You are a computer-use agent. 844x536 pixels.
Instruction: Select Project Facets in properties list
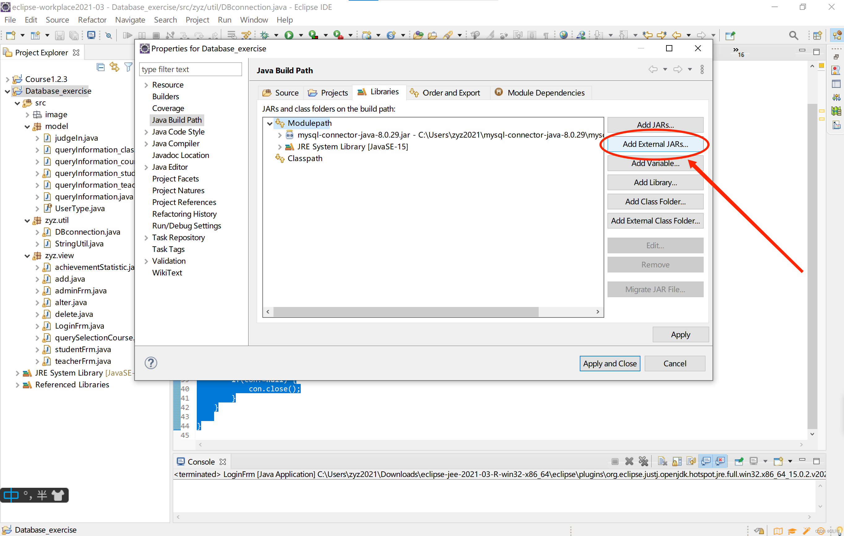point(175,179)
